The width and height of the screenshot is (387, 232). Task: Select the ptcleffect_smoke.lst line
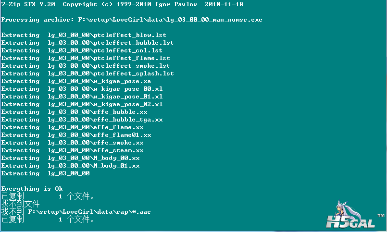point(86,66)
